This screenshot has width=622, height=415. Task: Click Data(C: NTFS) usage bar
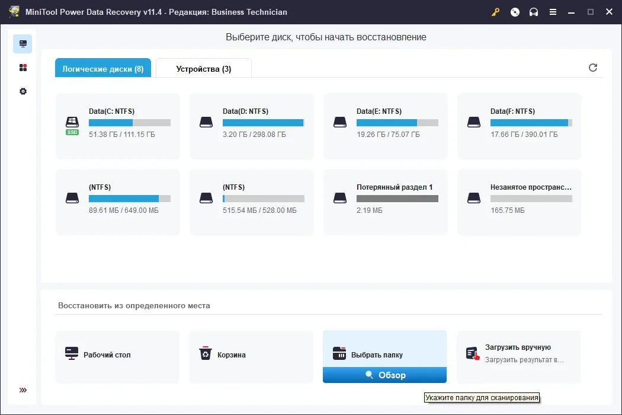pos(130,123)
